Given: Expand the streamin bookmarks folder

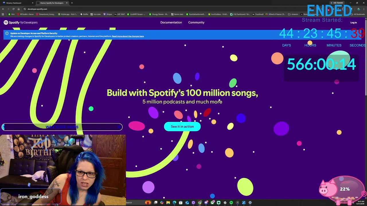Looking at the screenshot, I should point(293,14).
